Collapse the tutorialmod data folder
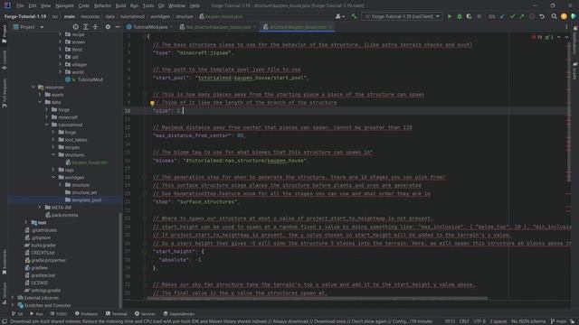Image resolution: width=579 pixels, height=325 pixels. pos(47,125)
